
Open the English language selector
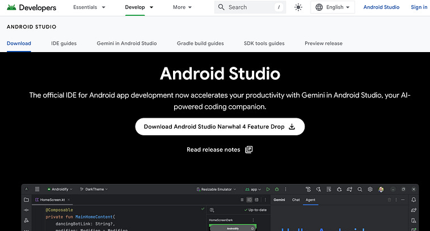pos(332,7)
